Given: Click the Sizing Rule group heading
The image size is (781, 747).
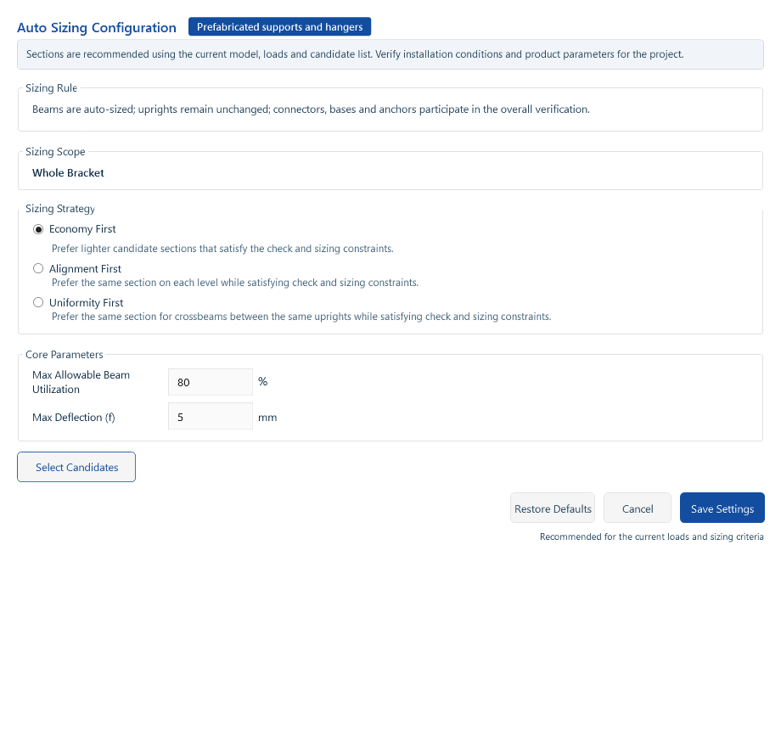Looking at the screenshot, I should coord(51,88).
